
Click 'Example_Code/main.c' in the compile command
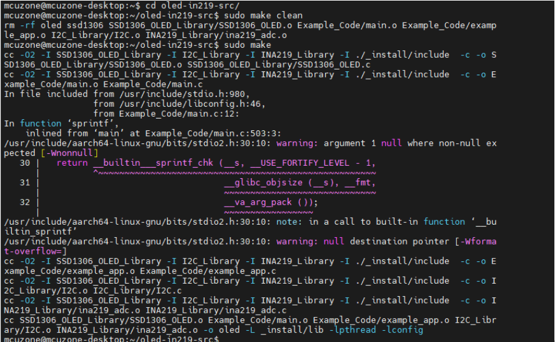[153, 84]
